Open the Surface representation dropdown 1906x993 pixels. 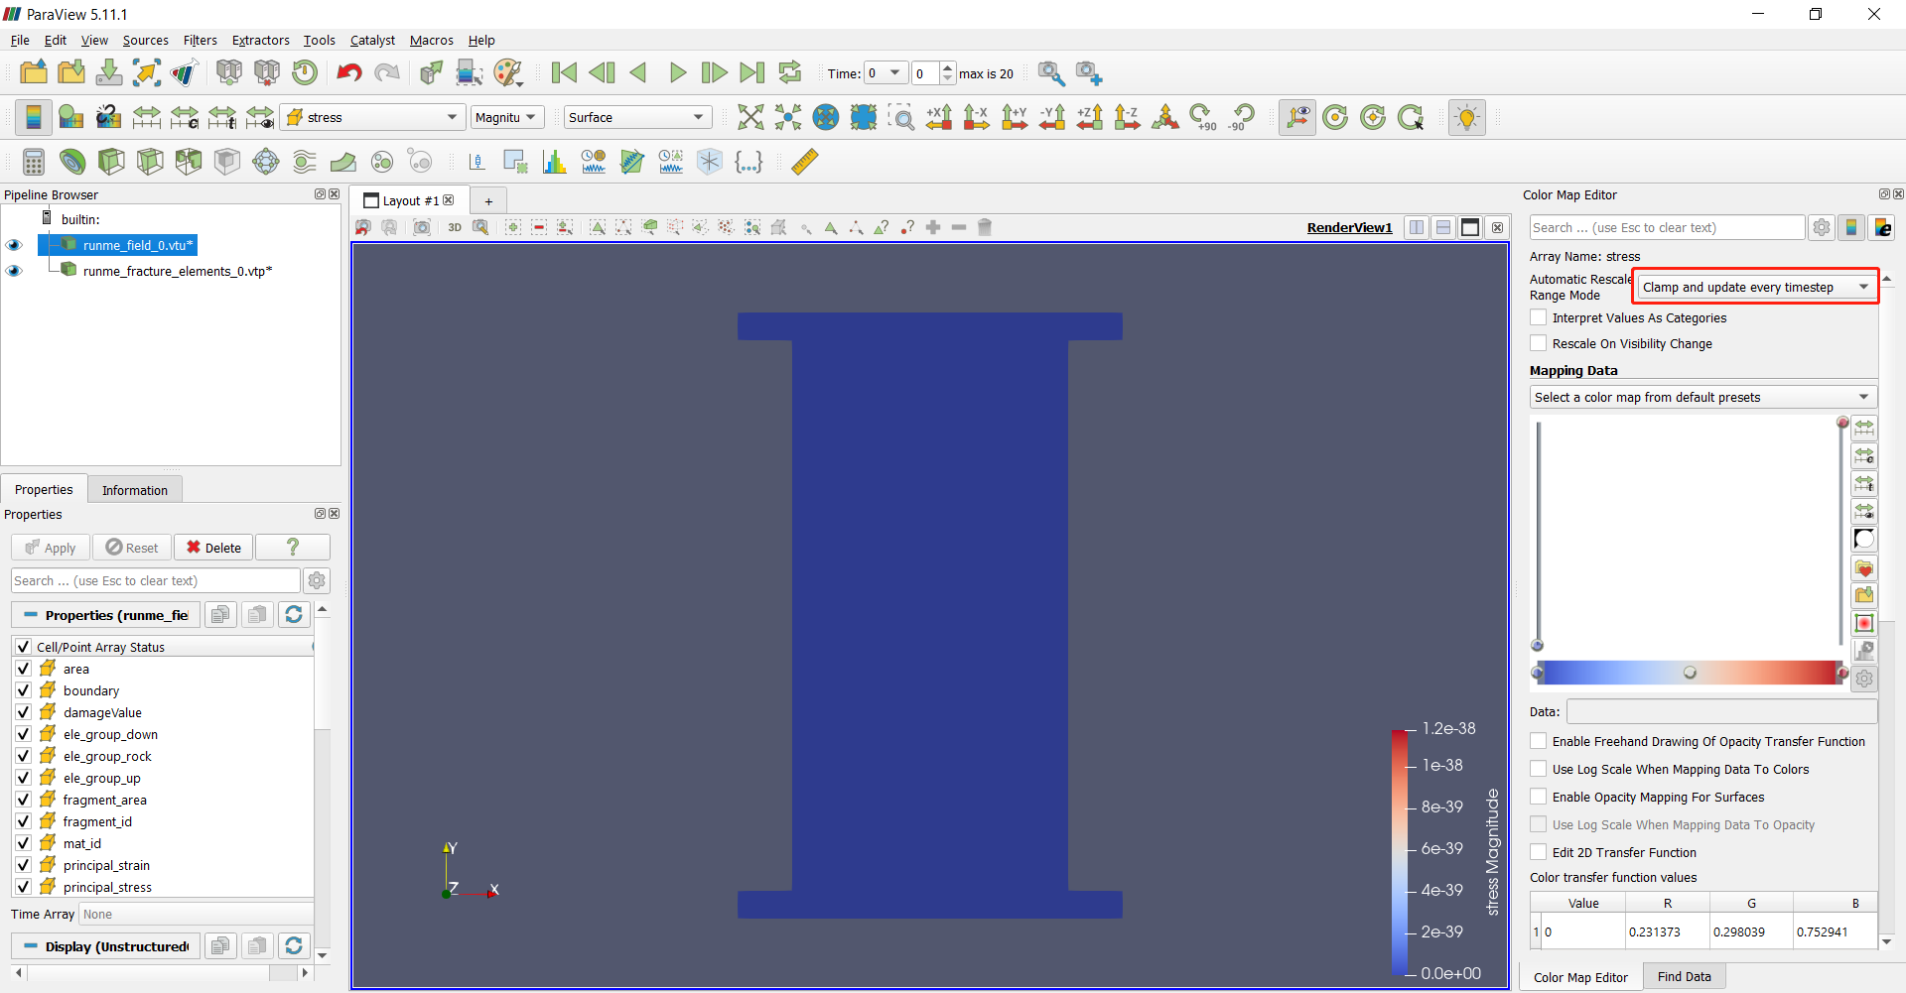[637, 117]
